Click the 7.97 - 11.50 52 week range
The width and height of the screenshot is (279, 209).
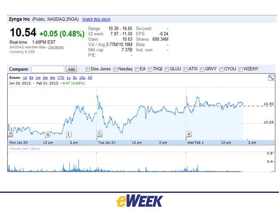click(121, 34)
